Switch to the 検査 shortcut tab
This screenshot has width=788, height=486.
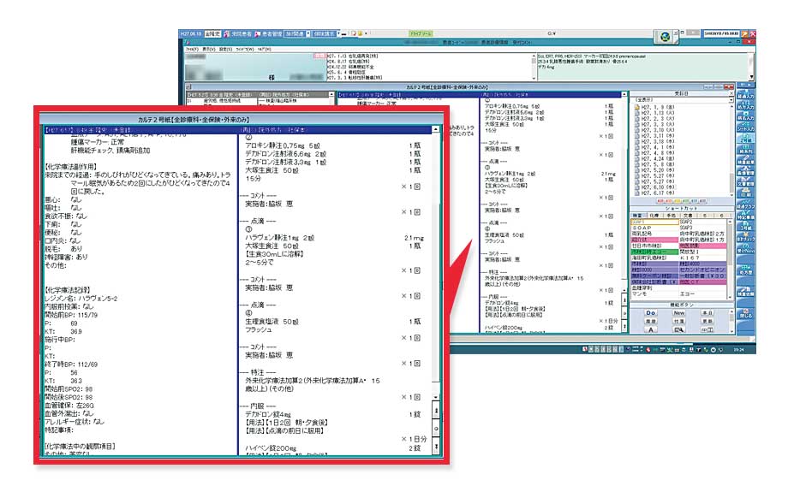(x=636, y=213)
